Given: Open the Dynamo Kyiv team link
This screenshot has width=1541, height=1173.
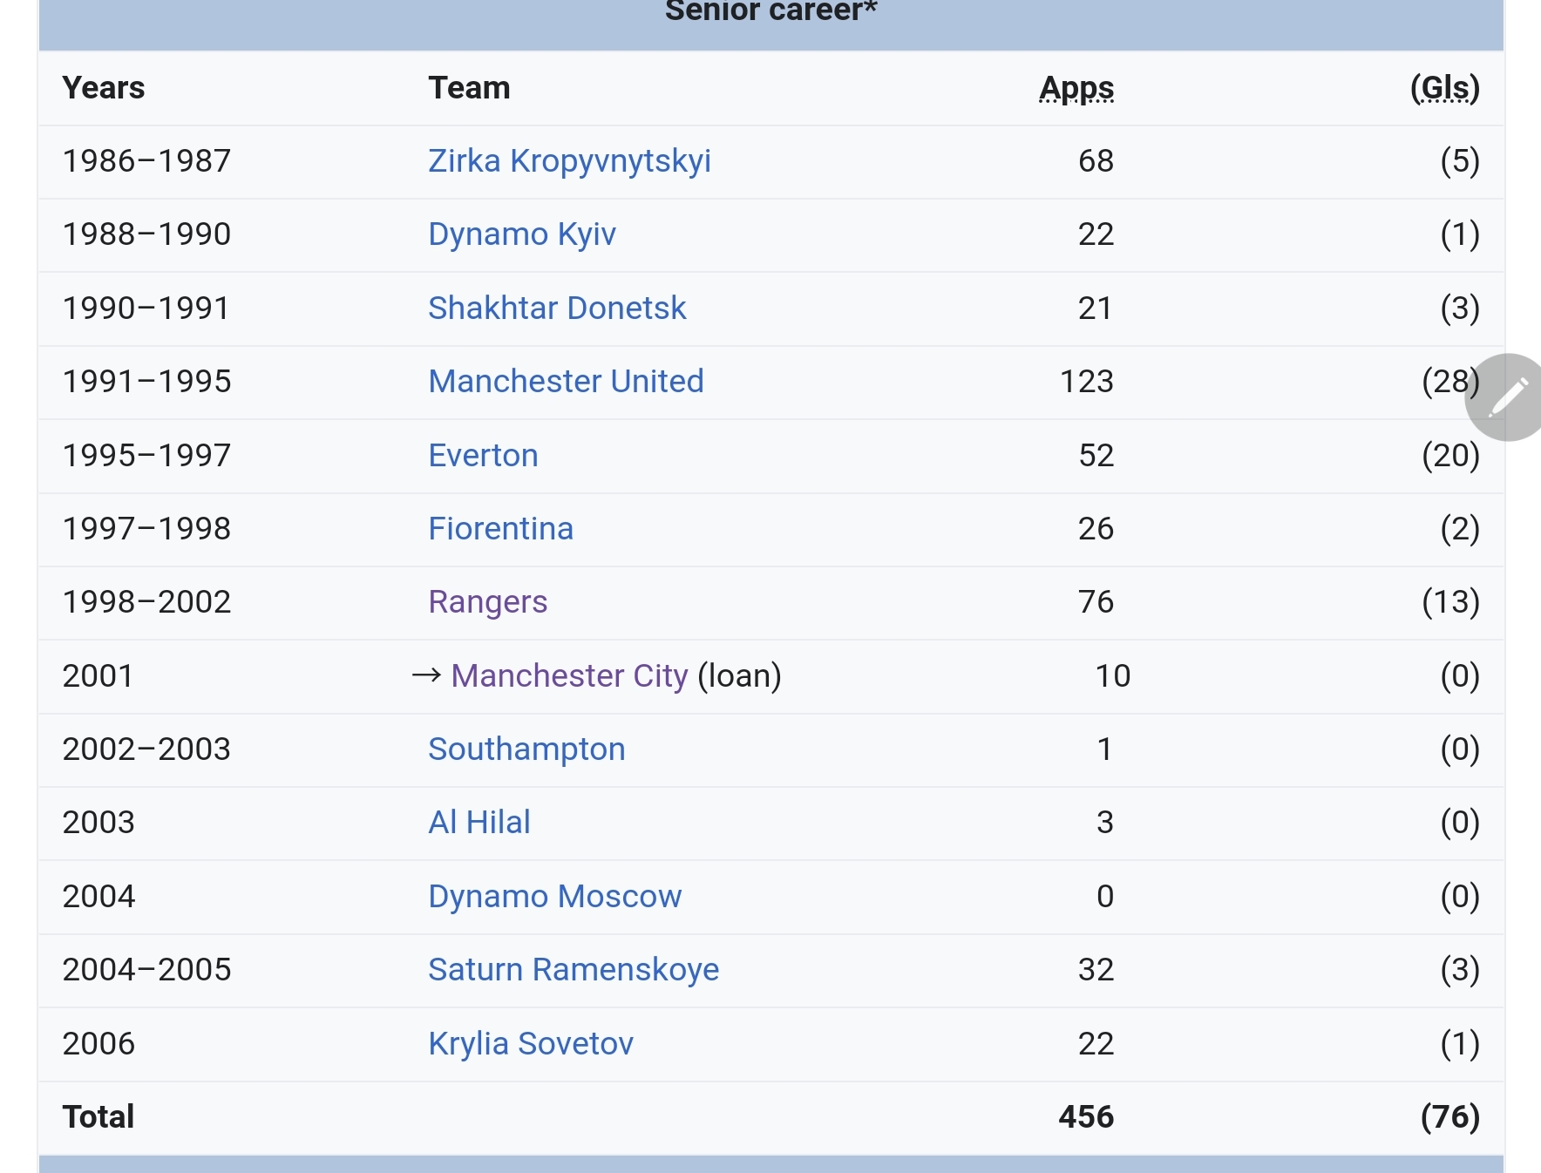Looking at the screenshot, I should [521, 234].
